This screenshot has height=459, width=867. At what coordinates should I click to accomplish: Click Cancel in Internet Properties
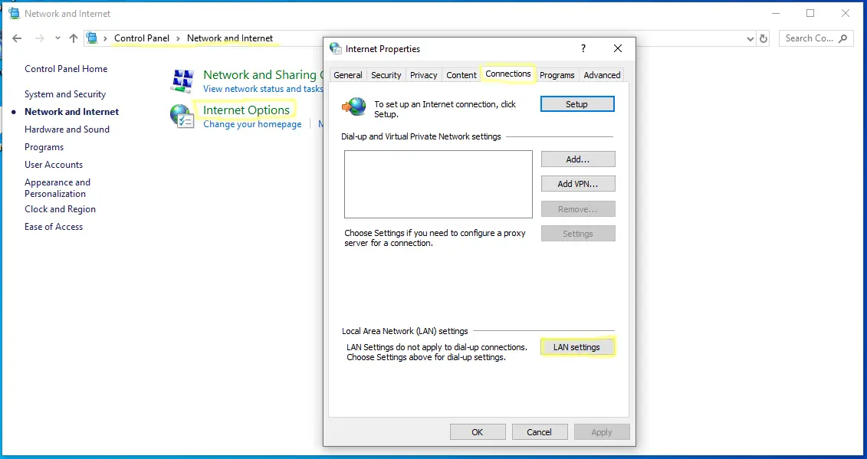pos(539,432)
